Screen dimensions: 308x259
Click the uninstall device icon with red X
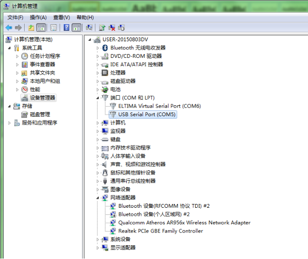[x=112, y=28]
